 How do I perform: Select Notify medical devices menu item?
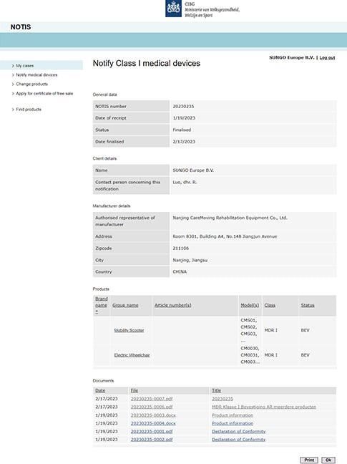(36, 75)
